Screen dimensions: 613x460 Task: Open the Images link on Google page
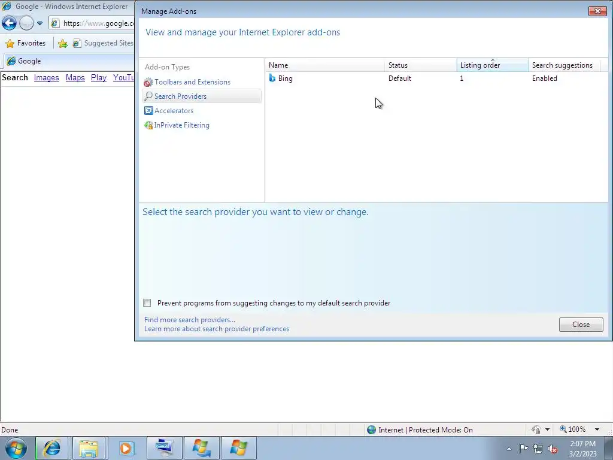pos(46,77)
